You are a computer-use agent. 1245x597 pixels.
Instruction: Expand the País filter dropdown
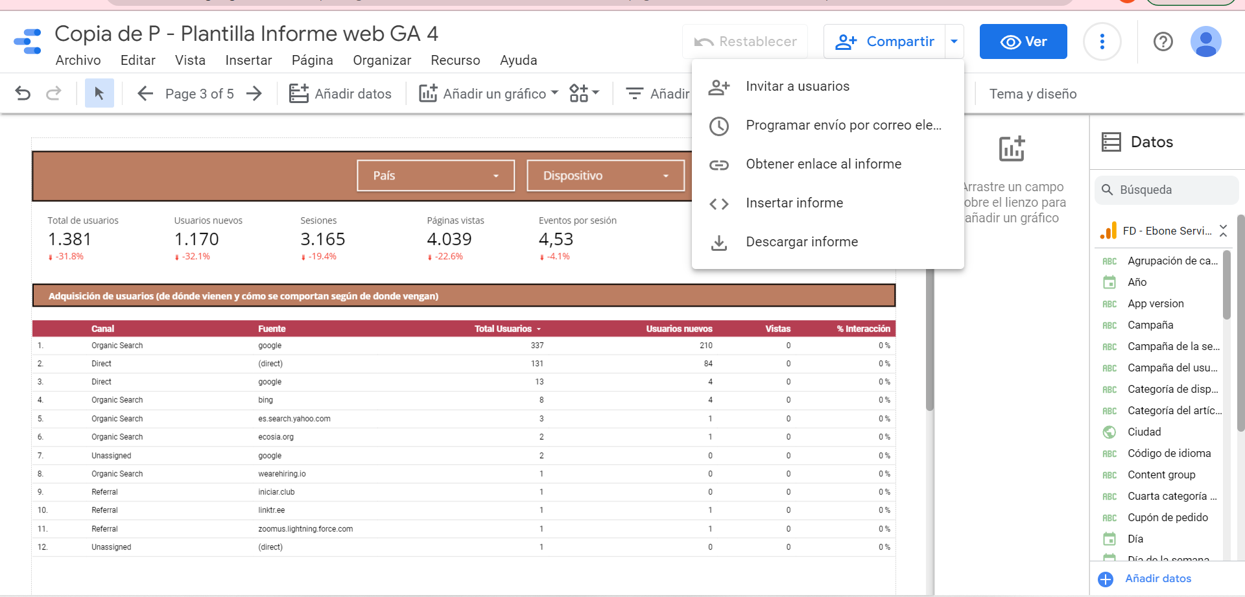coord(436,176)
